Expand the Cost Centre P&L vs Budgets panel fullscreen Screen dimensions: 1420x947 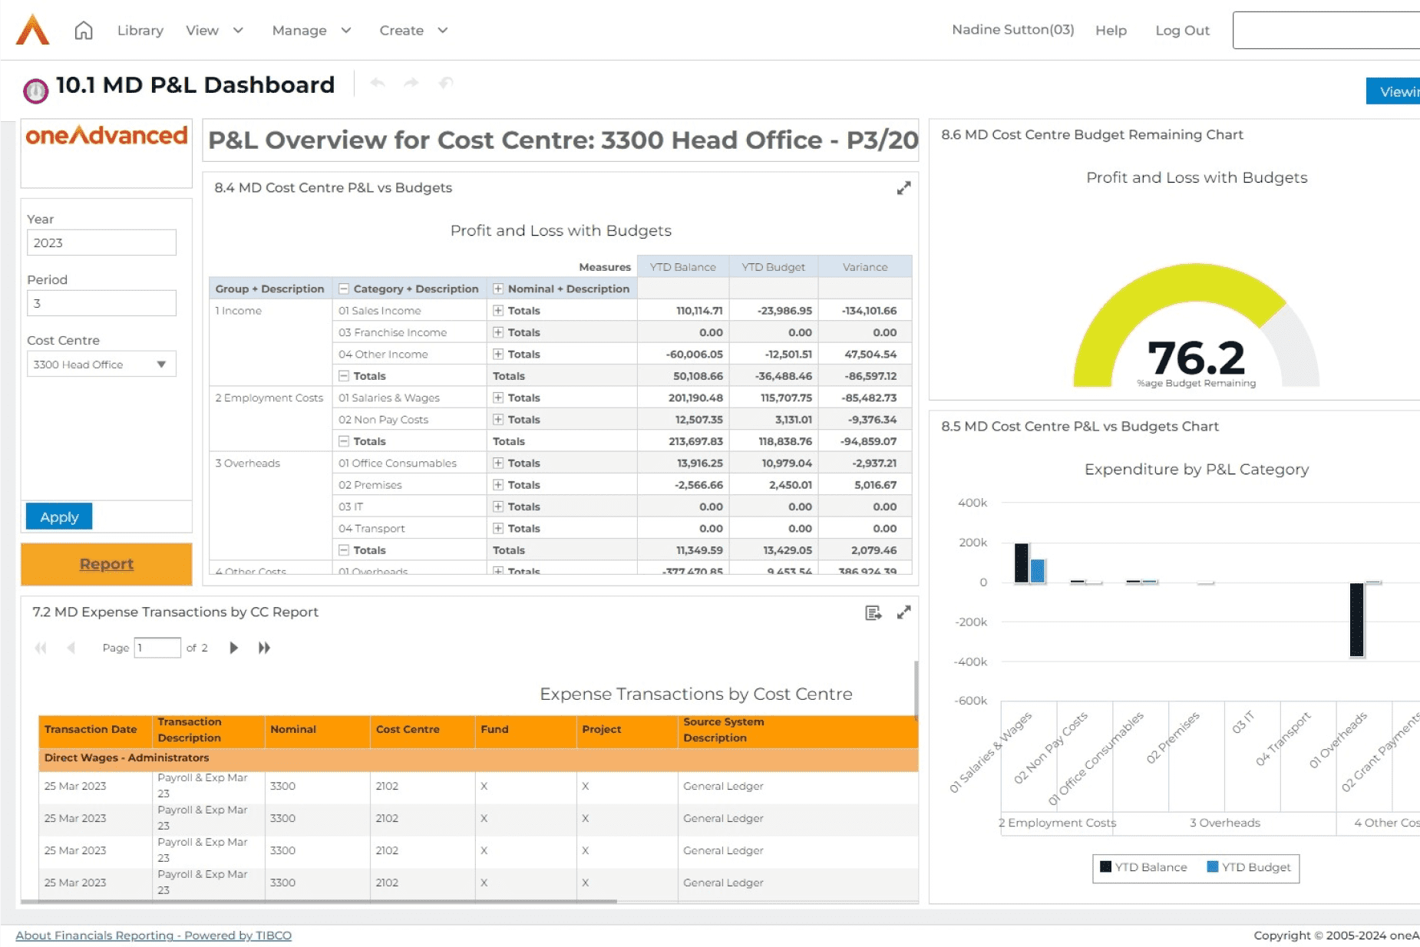coord(904,187)
